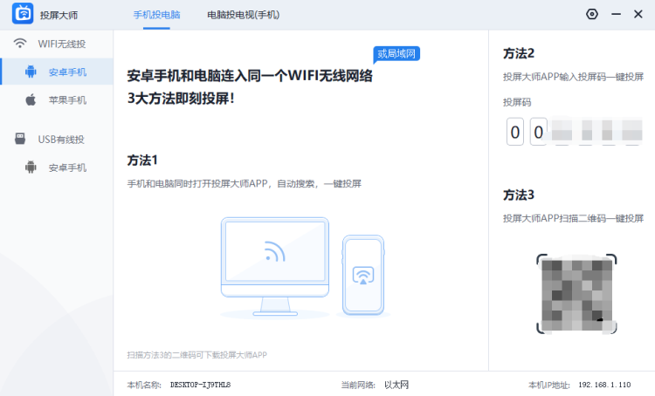Select 安卓手机 under USB有线投
The image size is (655, 396).
[57, 167]
